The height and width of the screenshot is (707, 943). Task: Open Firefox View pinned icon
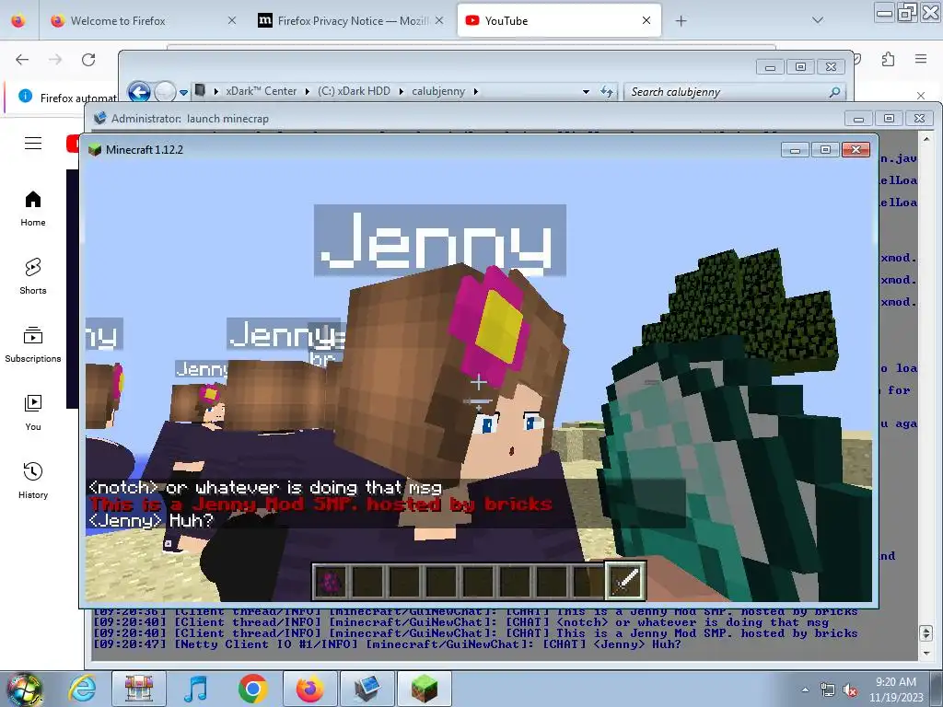(18, 21)
